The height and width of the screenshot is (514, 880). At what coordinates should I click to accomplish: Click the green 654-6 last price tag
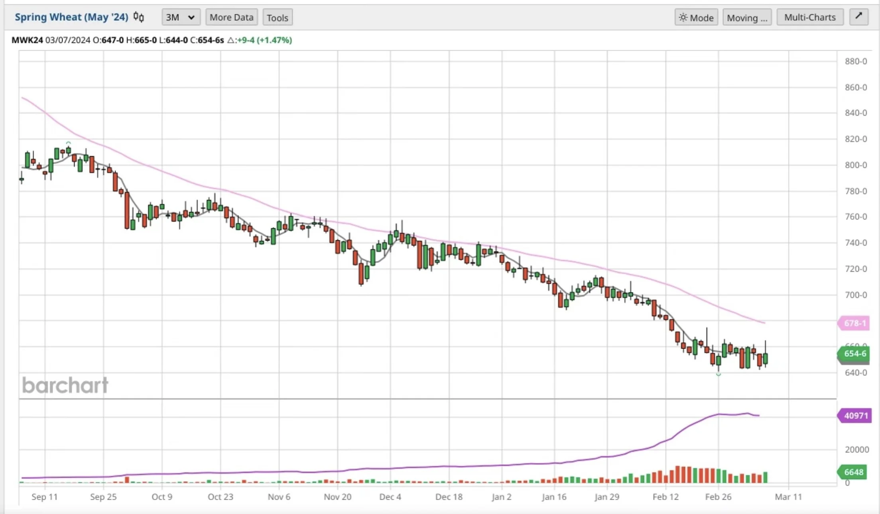(854, 353)
